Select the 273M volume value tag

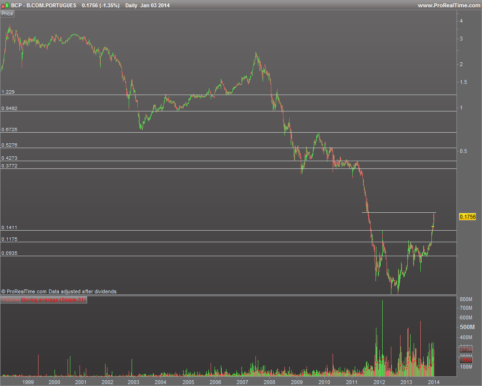click(x=466, y=349)
